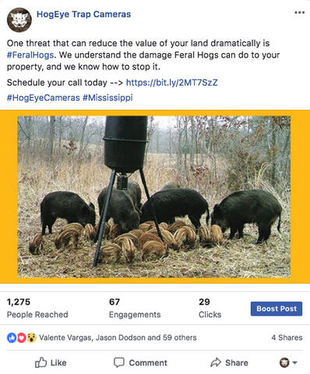Click the wow face reaction icon

[31, 337]
